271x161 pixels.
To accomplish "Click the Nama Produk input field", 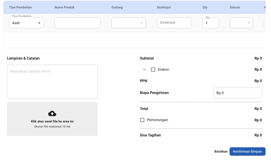I will (77, 23).
